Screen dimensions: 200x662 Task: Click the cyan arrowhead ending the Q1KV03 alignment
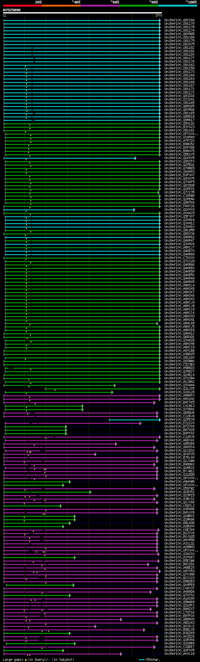coord(134,210)
